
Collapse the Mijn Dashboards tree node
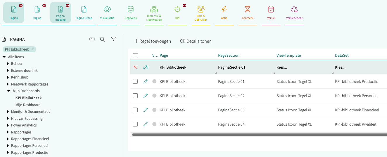[9, 91]
